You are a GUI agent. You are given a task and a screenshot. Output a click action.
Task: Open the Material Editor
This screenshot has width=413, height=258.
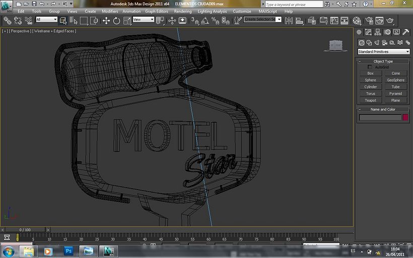tap(357, 21)
